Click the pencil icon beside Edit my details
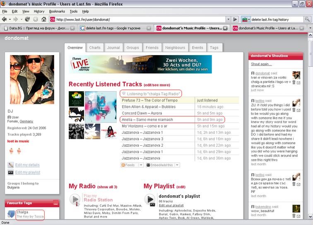This screenshot has width=313, height=225. pyautogui.click(x=11, y=165)
